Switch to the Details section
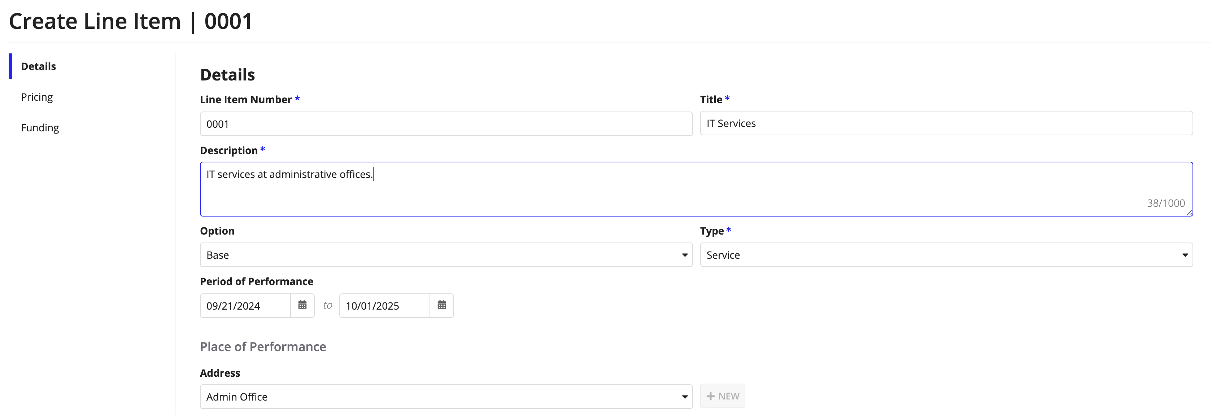 (x=38, y=66)
